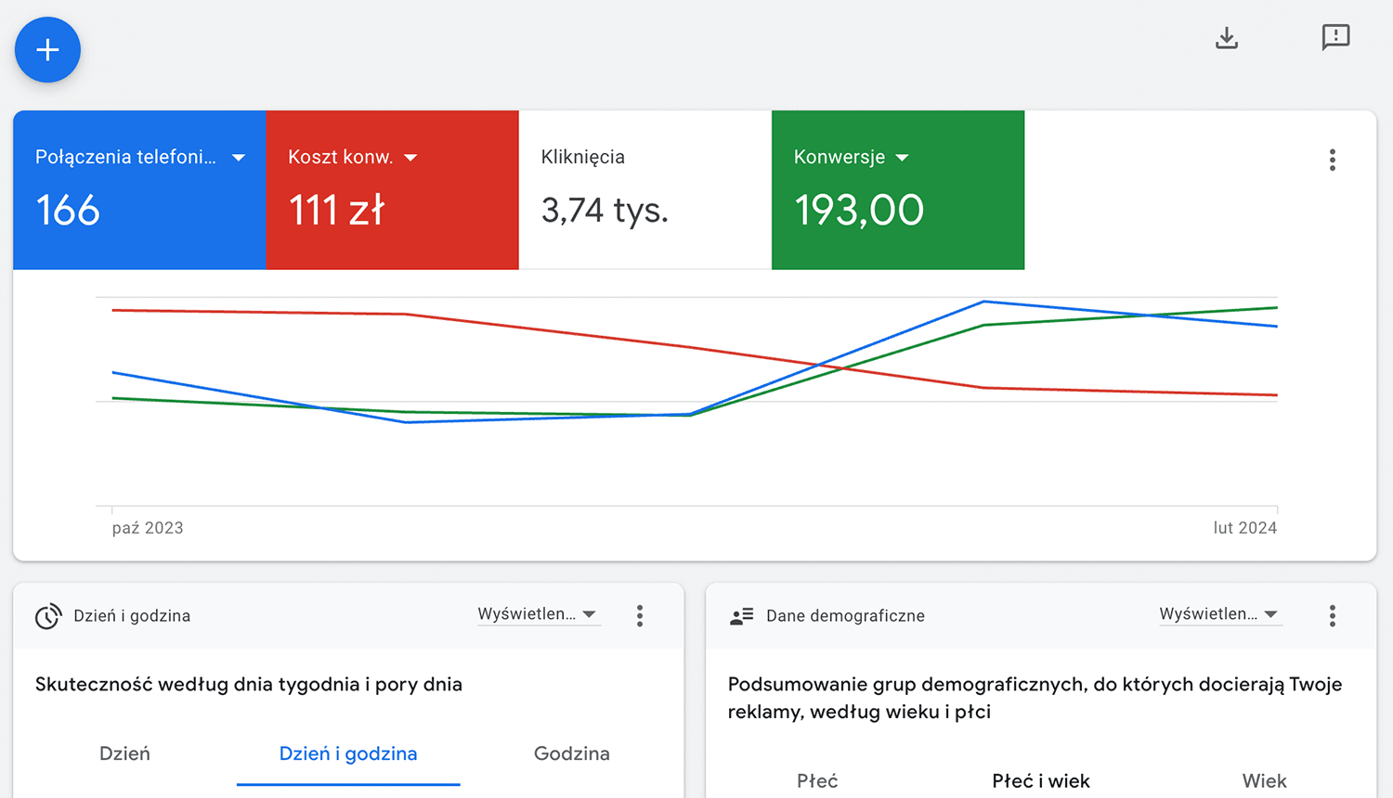Click the download report icon

coord(1227,38)
